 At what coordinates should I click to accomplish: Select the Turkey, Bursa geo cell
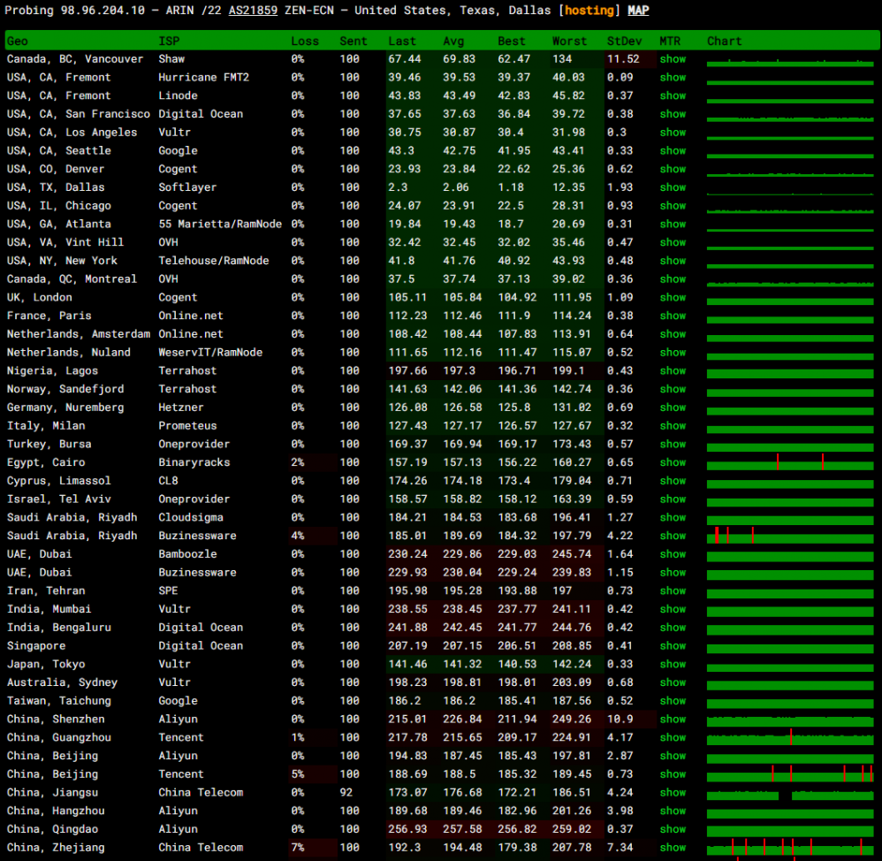[x=49, y=444]
